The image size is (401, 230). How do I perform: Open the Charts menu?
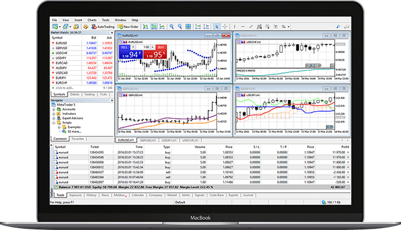click(x=92, y=20)
